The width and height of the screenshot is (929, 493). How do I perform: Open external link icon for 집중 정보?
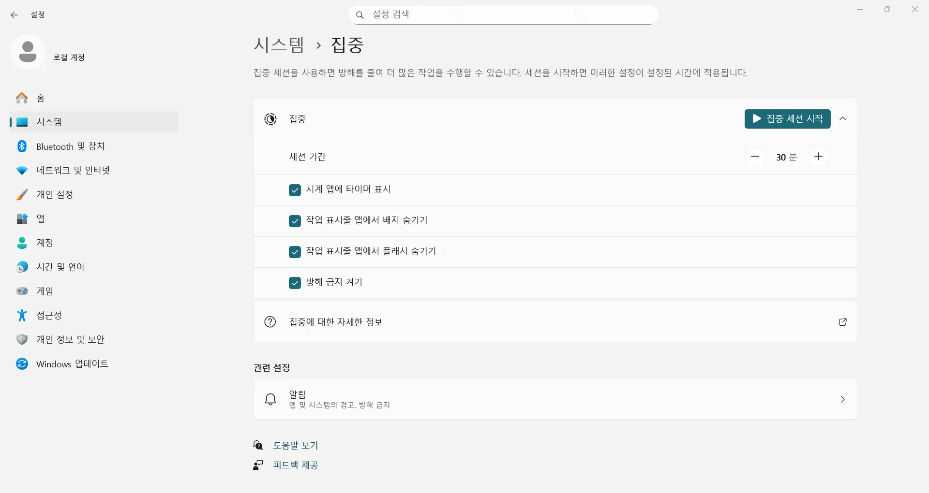[842, 322]
